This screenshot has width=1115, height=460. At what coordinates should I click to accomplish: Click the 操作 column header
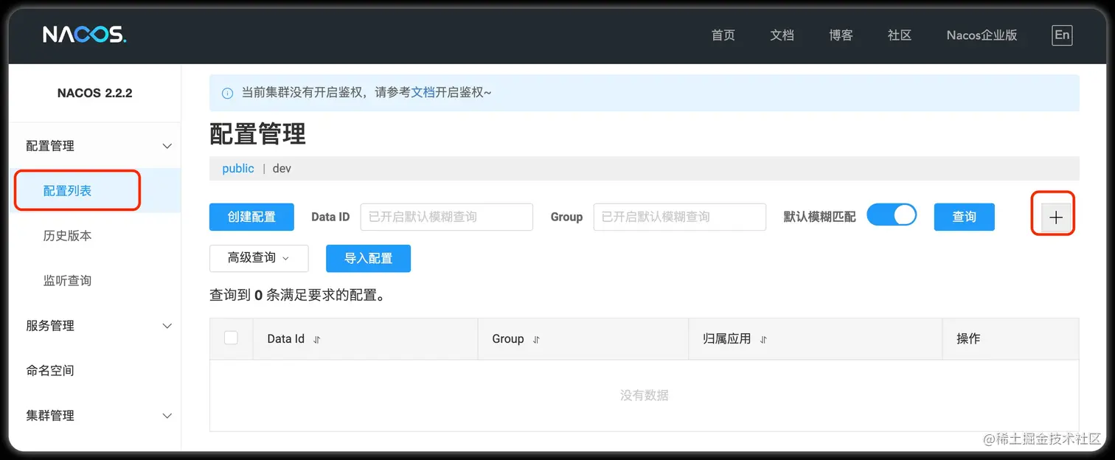pyautogui.click(x=968, y=338)
